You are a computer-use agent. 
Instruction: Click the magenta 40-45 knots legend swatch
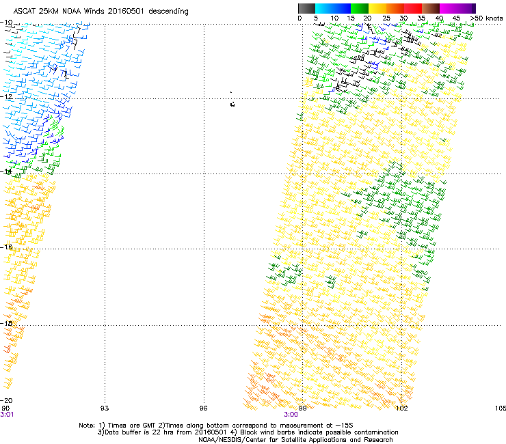coord(449,8)
